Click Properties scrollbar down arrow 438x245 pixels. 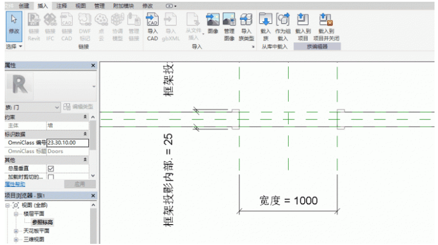coord(94,176)
